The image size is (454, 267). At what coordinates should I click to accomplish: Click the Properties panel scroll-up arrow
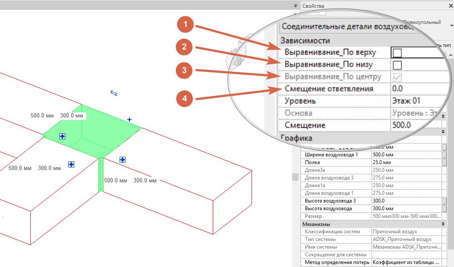(x=451, y=55)
